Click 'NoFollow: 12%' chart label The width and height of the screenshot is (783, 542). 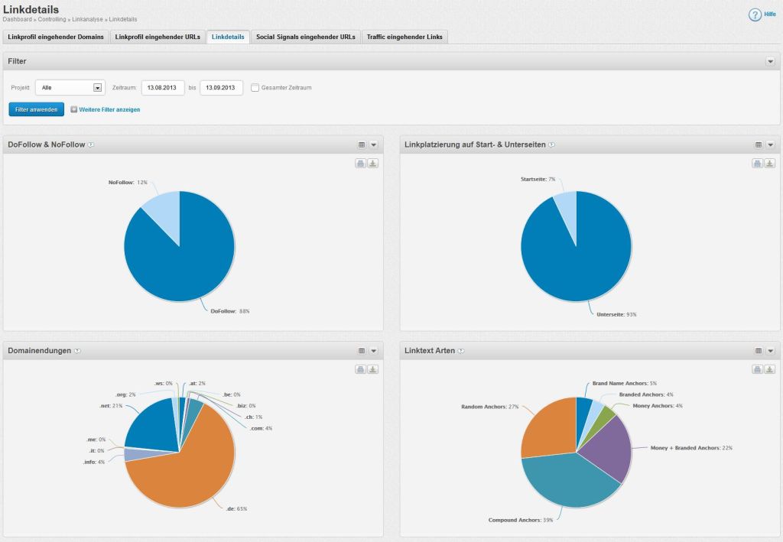pyautogui.click(x=128, y=183)
